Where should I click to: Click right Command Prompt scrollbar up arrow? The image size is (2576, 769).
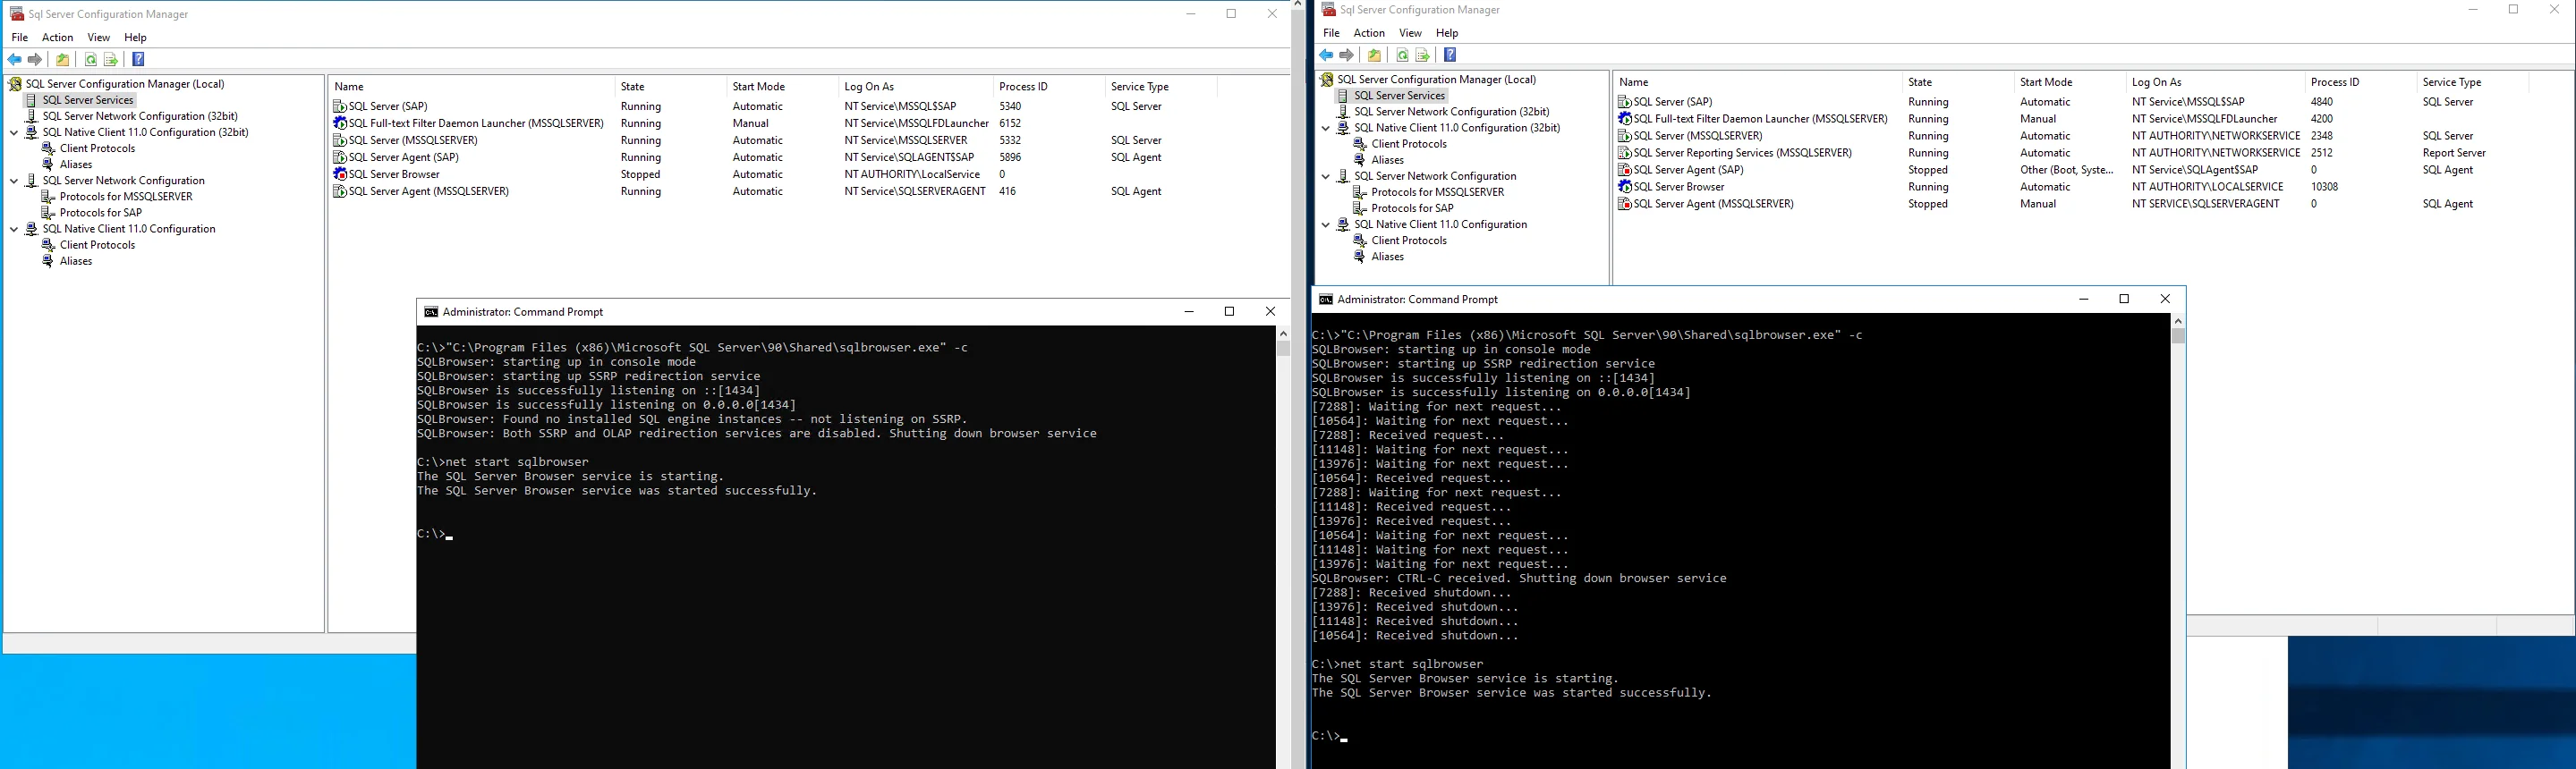2178,321
